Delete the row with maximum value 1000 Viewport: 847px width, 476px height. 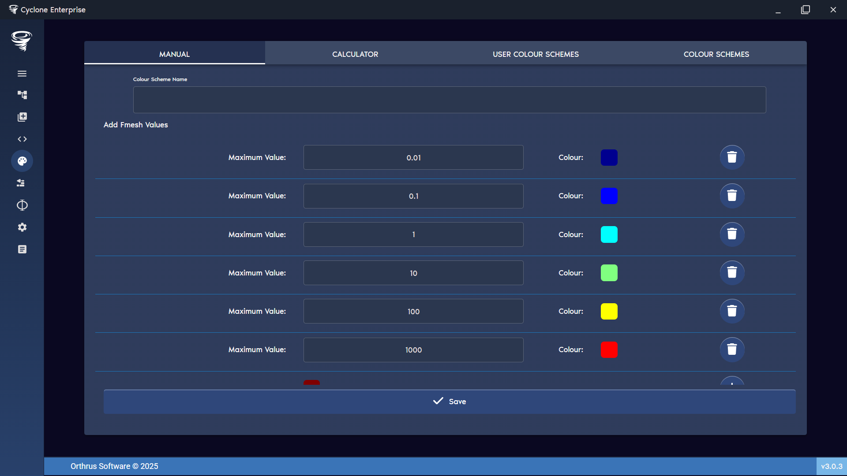pos(731,350)
